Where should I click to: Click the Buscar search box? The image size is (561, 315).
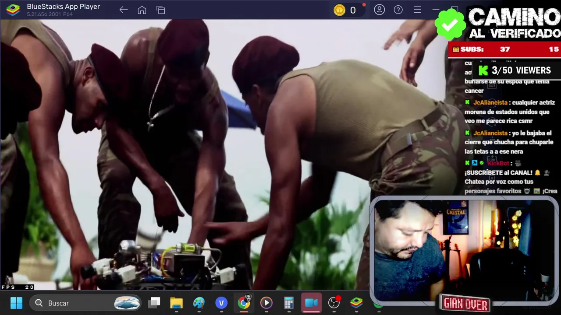pyautogui.click(x=86, y=303)
